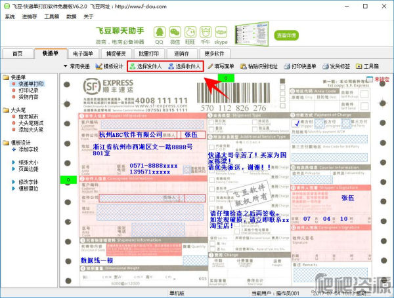The height and width of the screenshot is (298, 394).
Task: Click the 模板设计 toolbar icon
Action: 98,66
